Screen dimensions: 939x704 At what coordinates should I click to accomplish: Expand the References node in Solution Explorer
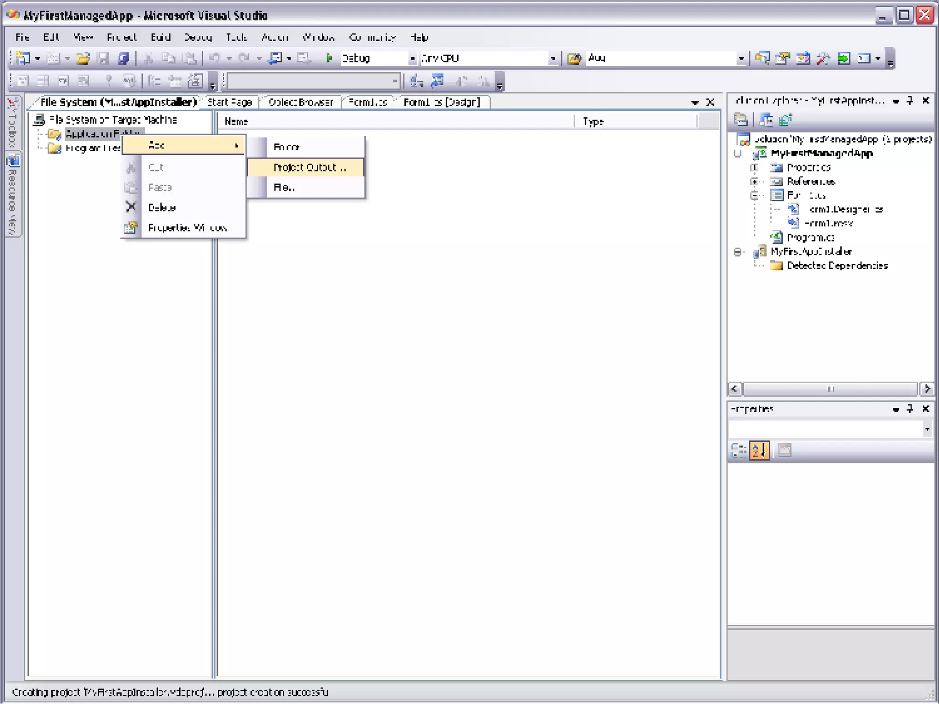(754, 181)
